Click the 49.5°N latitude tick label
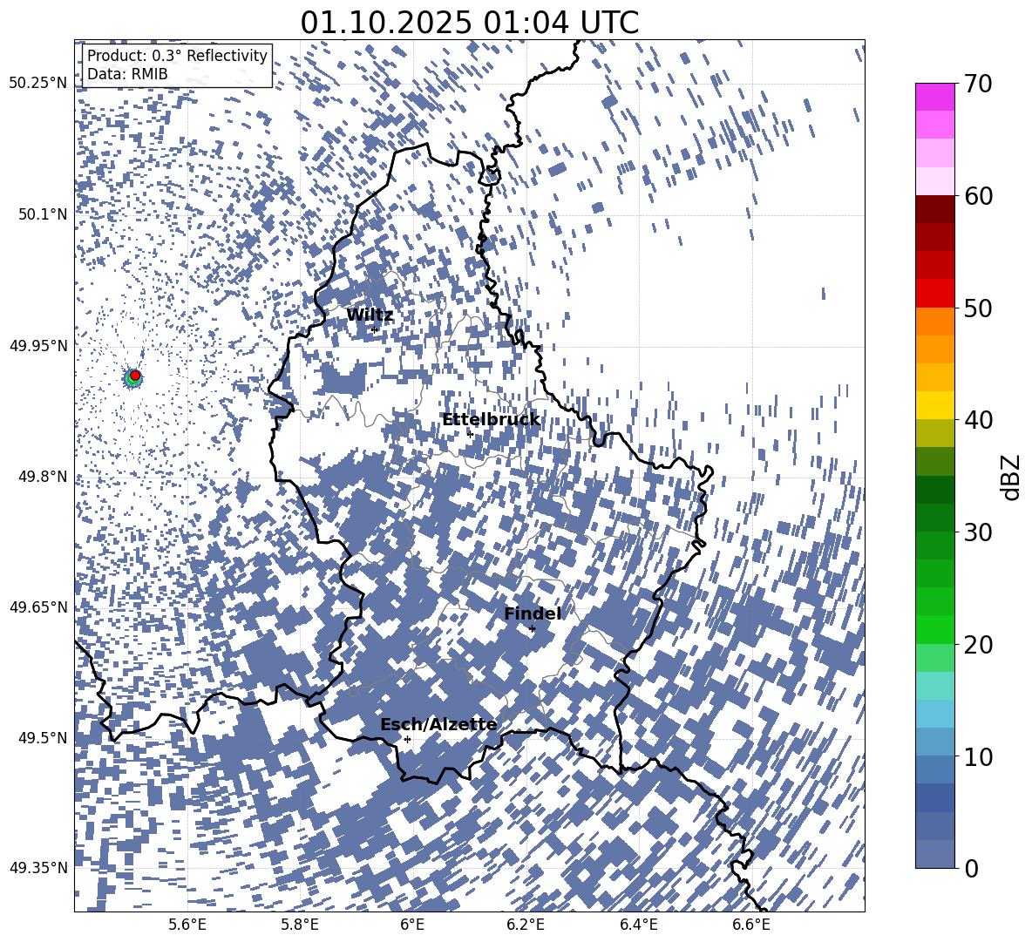This screenshot has width=1032, height=942. 43,737
